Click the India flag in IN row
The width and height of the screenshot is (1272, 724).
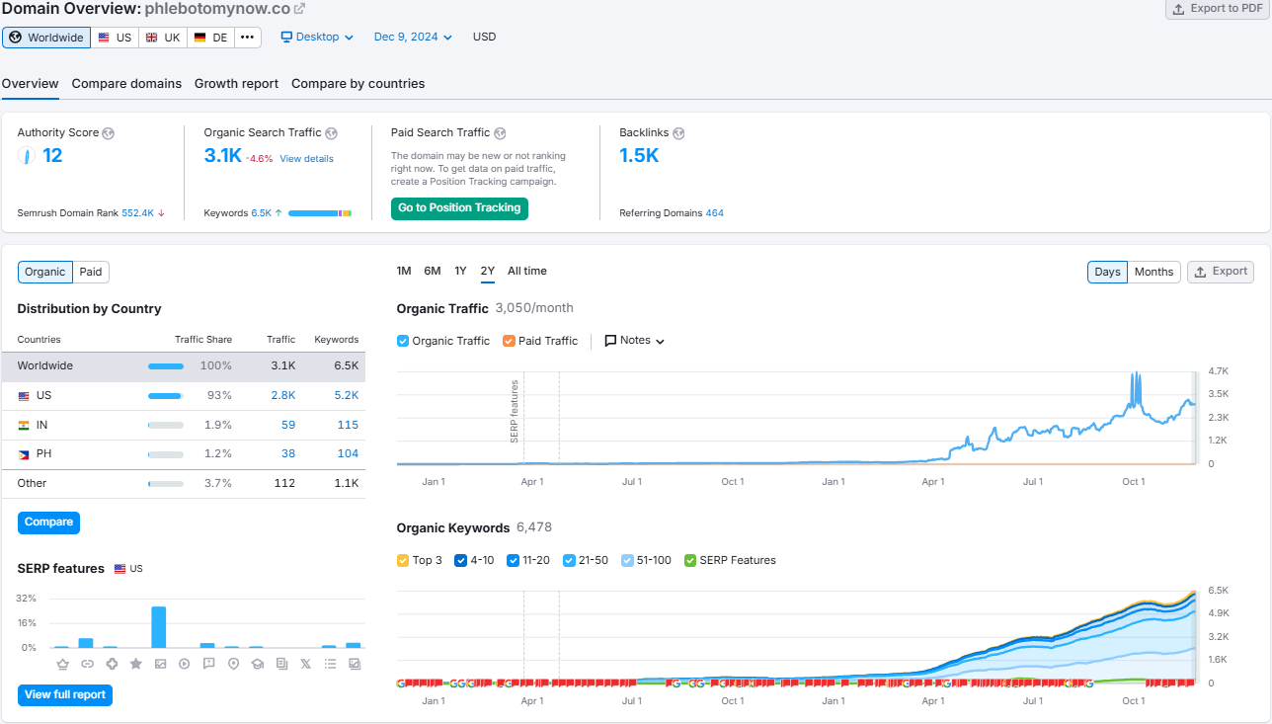coord(24,425)
